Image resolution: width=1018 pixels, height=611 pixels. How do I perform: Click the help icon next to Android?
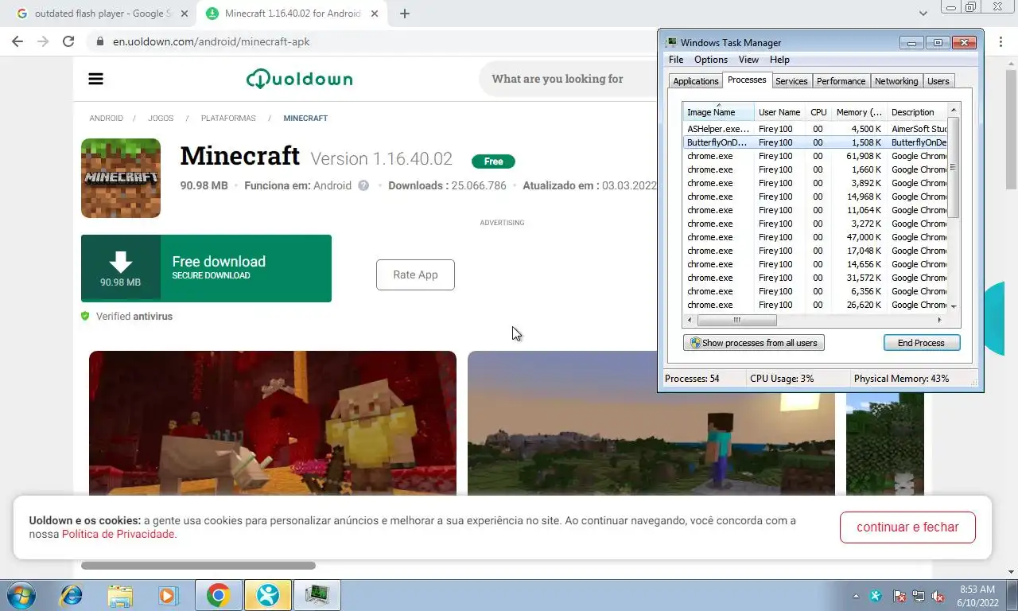(363, 185)
